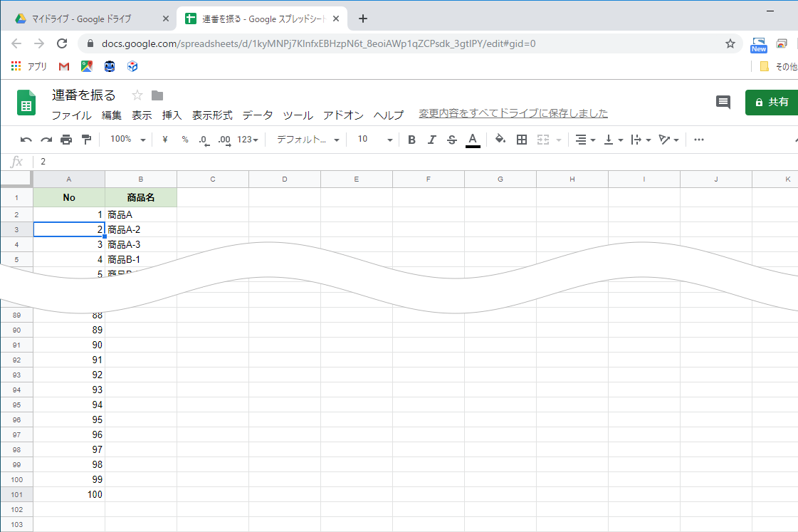Open the ヘルプ menu
This screenshot has height=532, width=798.
(388, 115)
